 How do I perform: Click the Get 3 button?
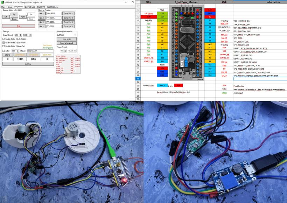tap(41, 22)
